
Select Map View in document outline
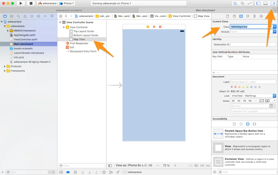(79, 39)
